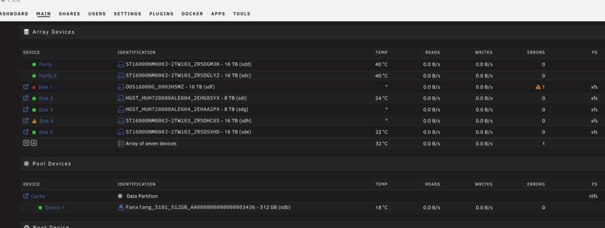Open the Cache pool link

point(38,196)
